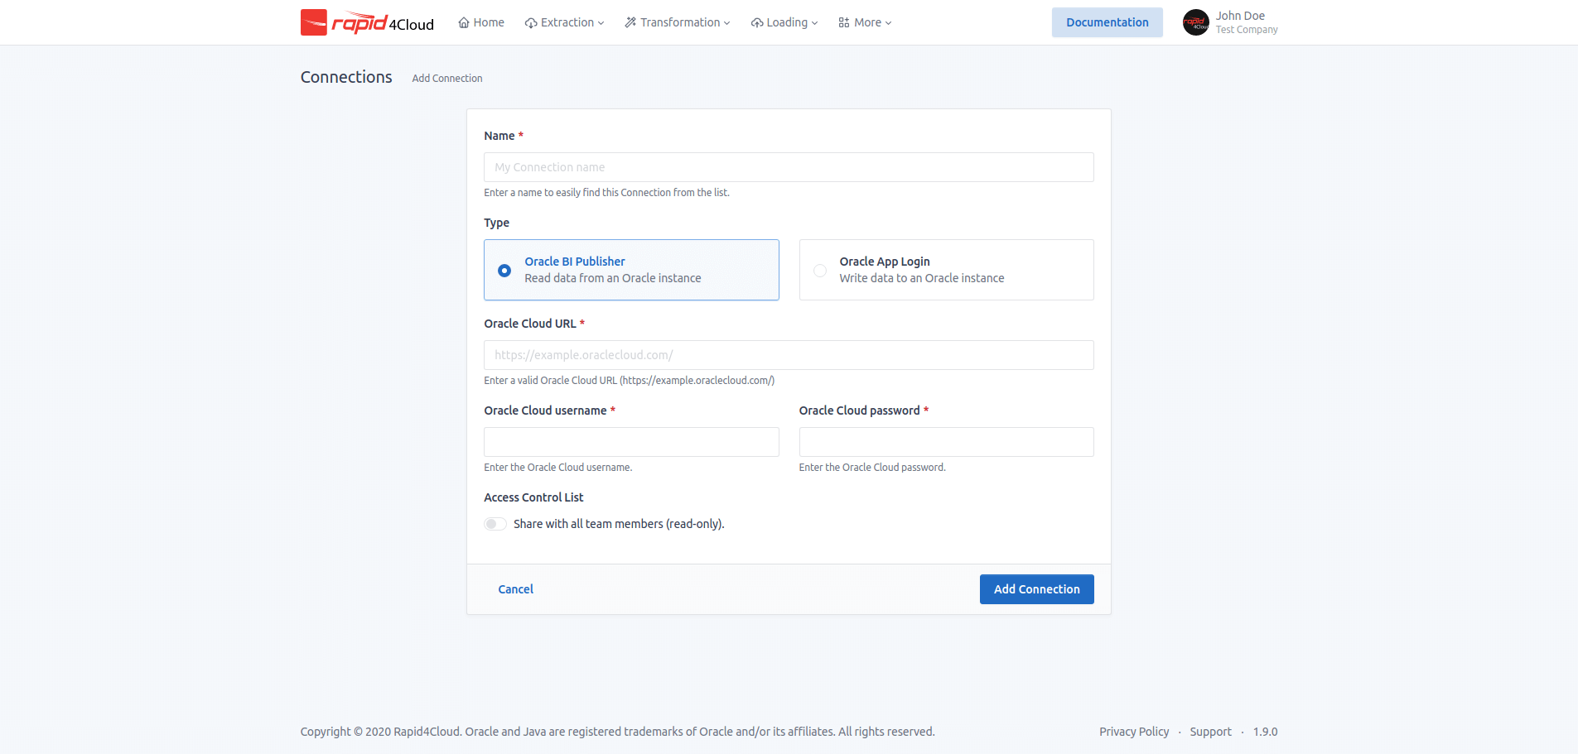Expand the More menu chevron

click(888, 23)
